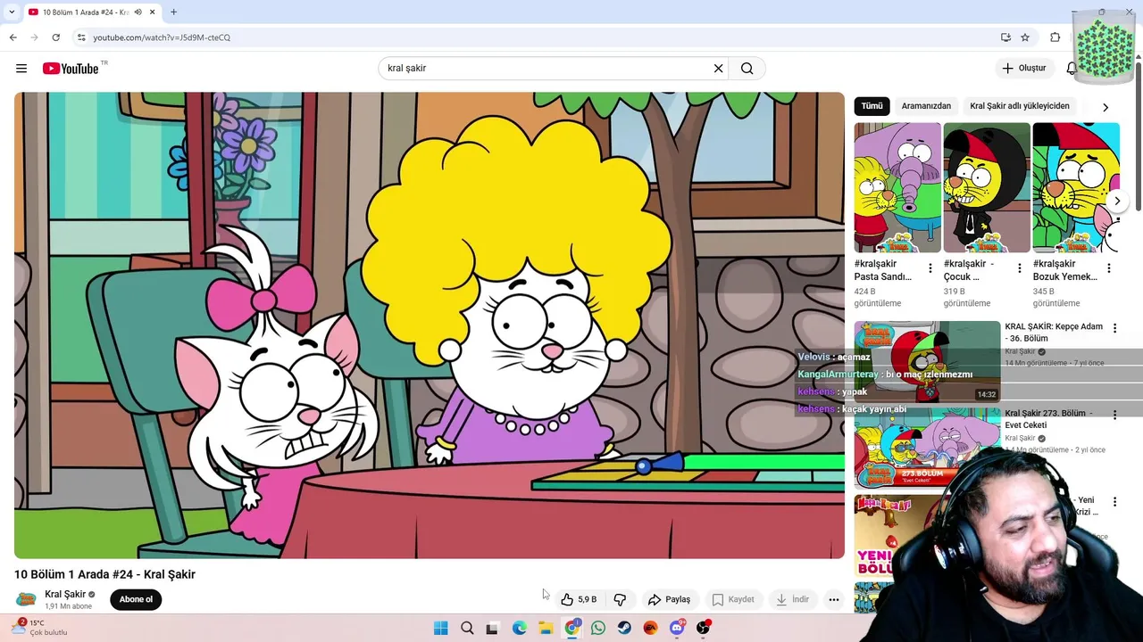Mute the tab via speaker icon
This screenshot has width=1143, height=642.
click(138, 12)
